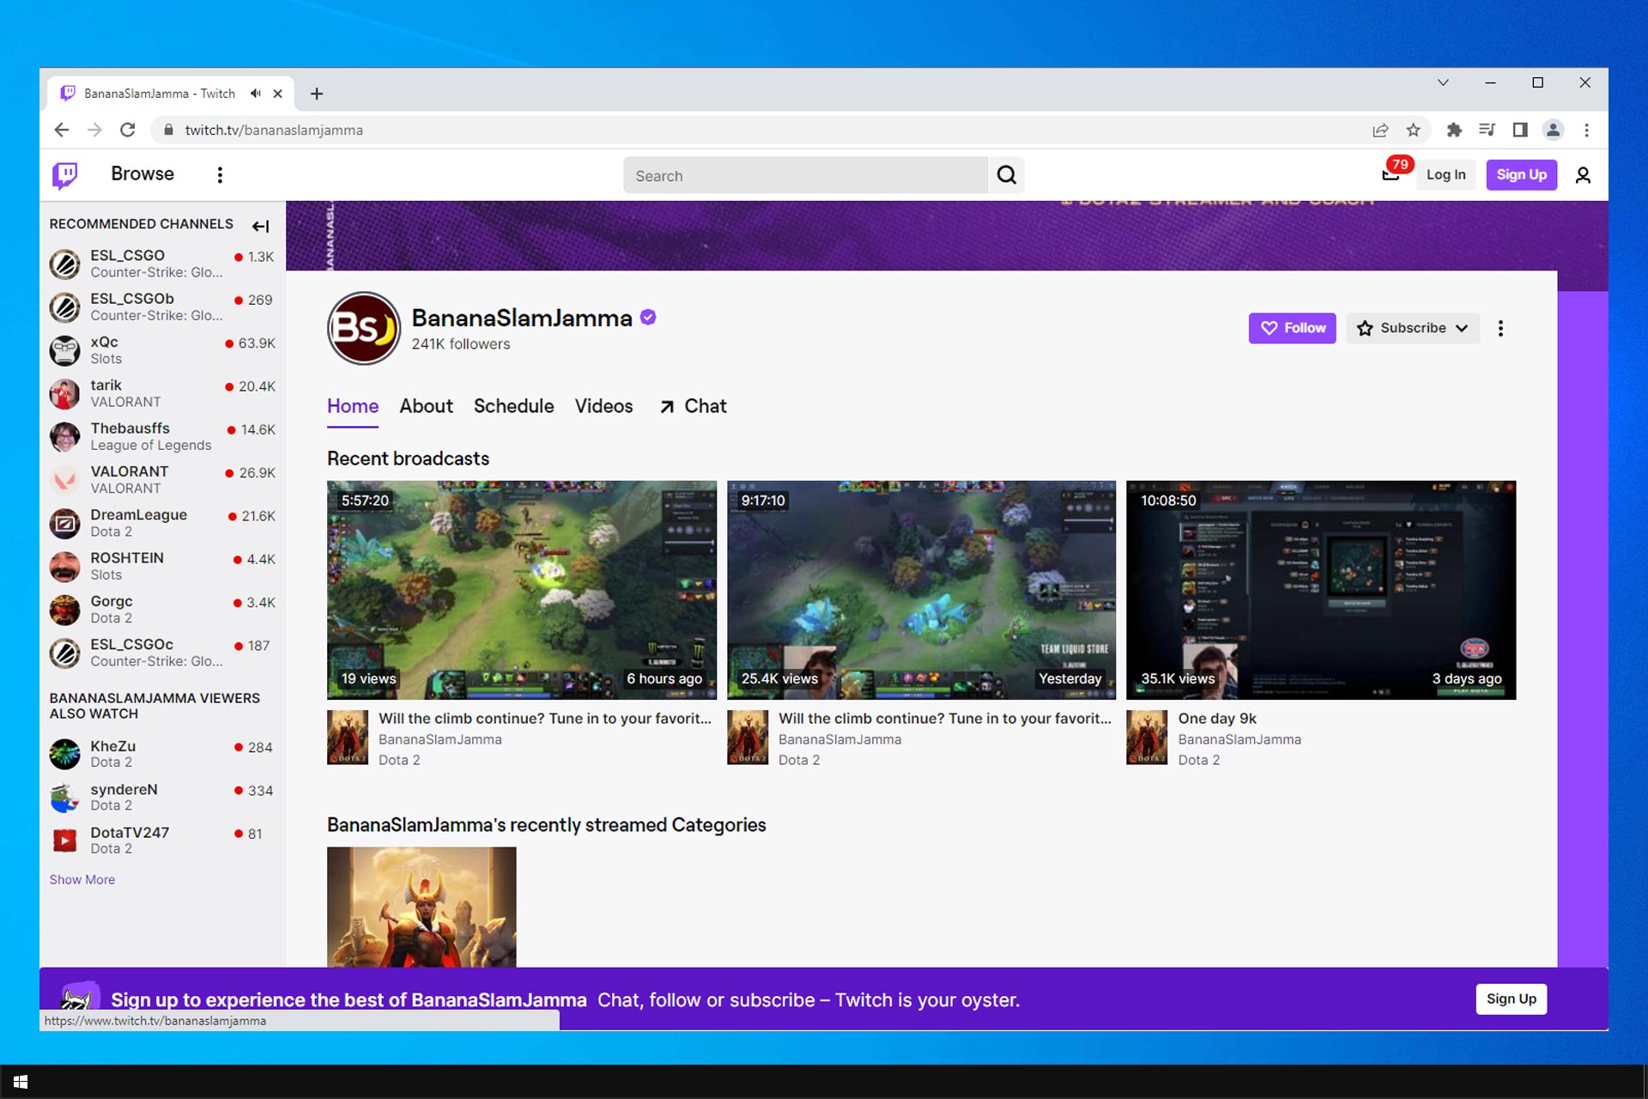1648x1099 pixels.
Task: Open the tarik channel in sidebar
Action: pyautogui.click(x=162, y=393)
